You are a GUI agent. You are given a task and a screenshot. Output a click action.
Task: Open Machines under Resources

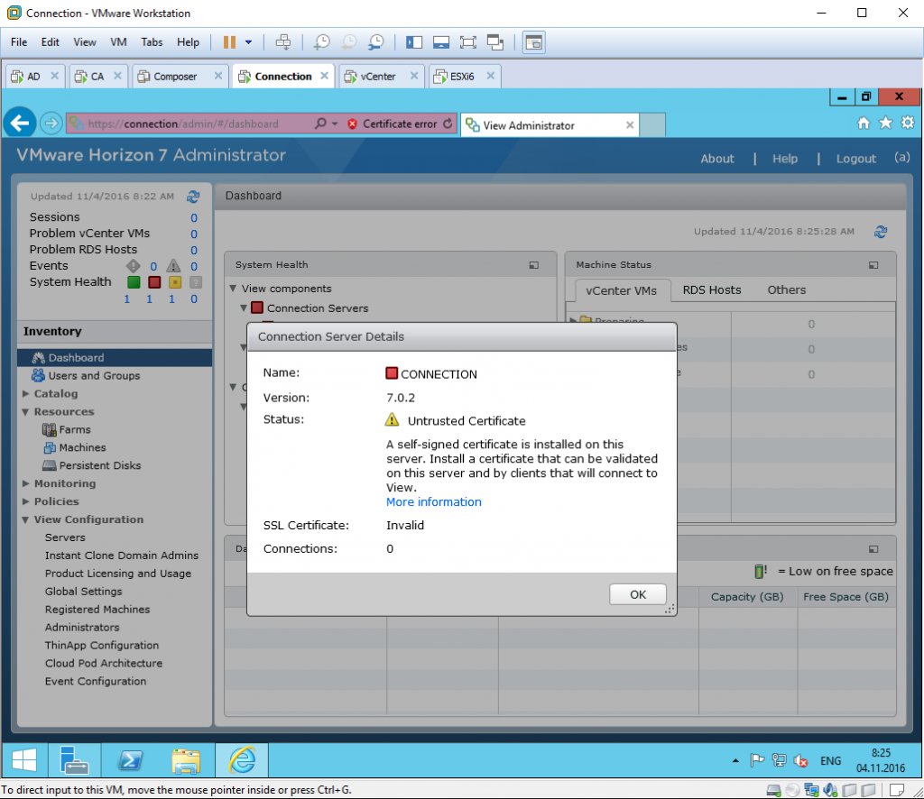(x=82, y=447)
